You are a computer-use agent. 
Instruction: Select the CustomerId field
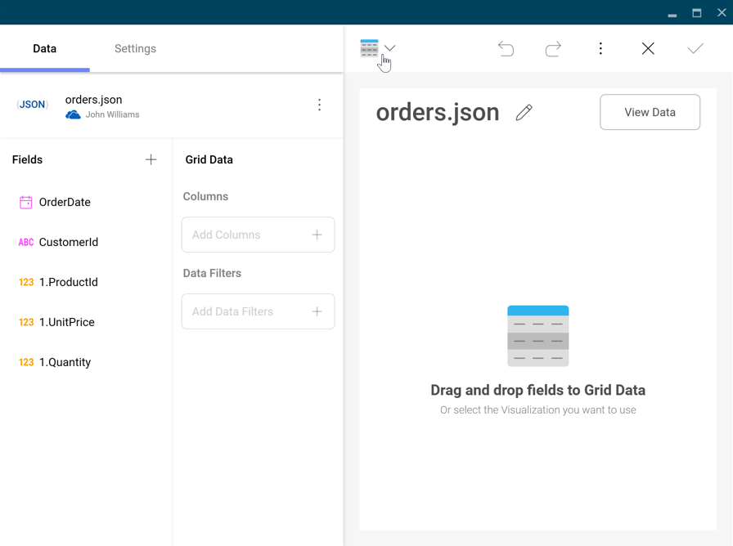click(68, 243)
